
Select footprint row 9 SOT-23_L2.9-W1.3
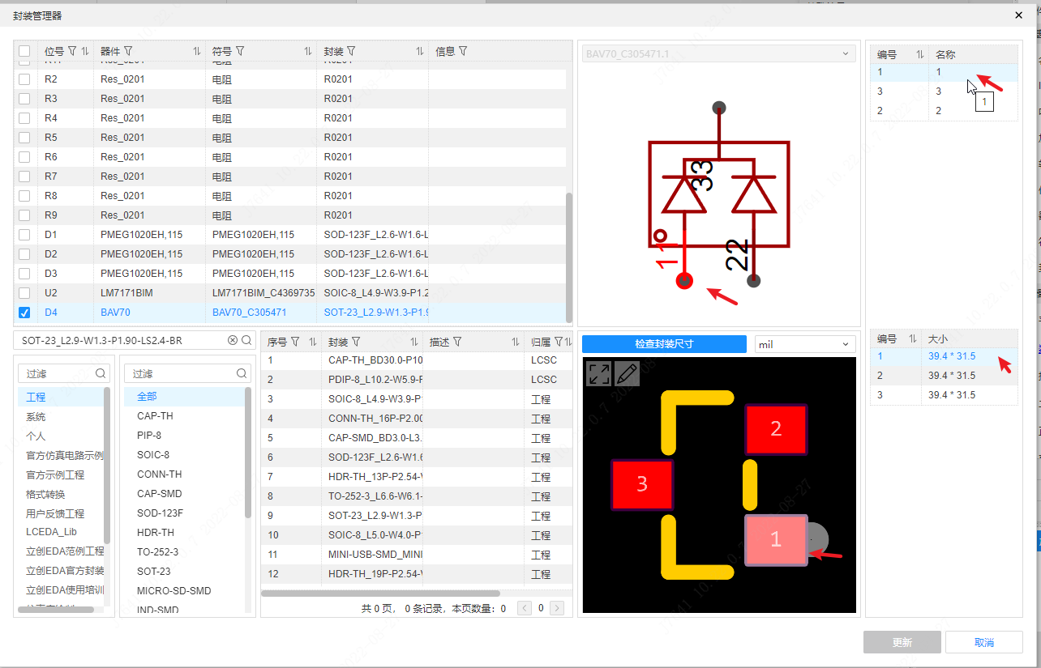[416, 516]
